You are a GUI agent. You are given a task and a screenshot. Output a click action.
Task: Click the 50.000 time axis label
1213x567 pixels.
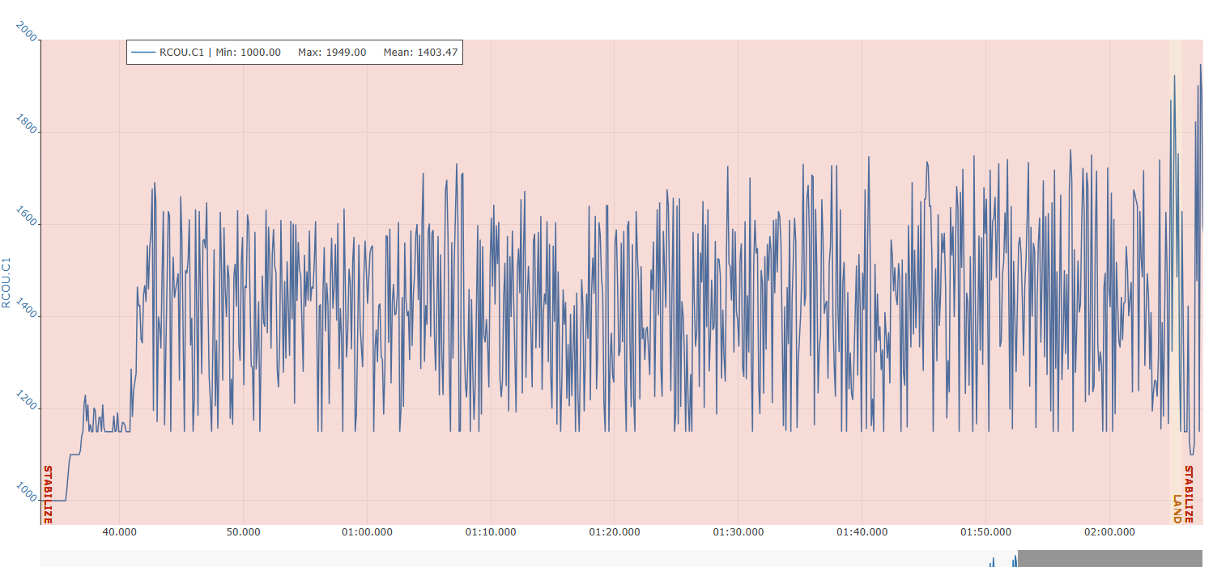tap(243, 532)
